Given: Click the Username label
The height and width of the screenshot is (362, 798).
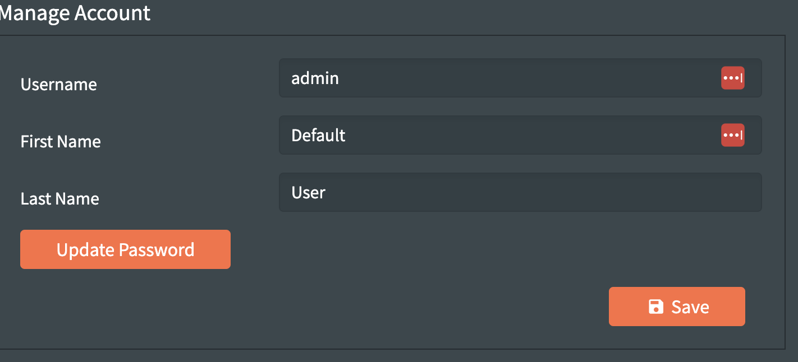Looking at the screenshot, I should (59, 85).
